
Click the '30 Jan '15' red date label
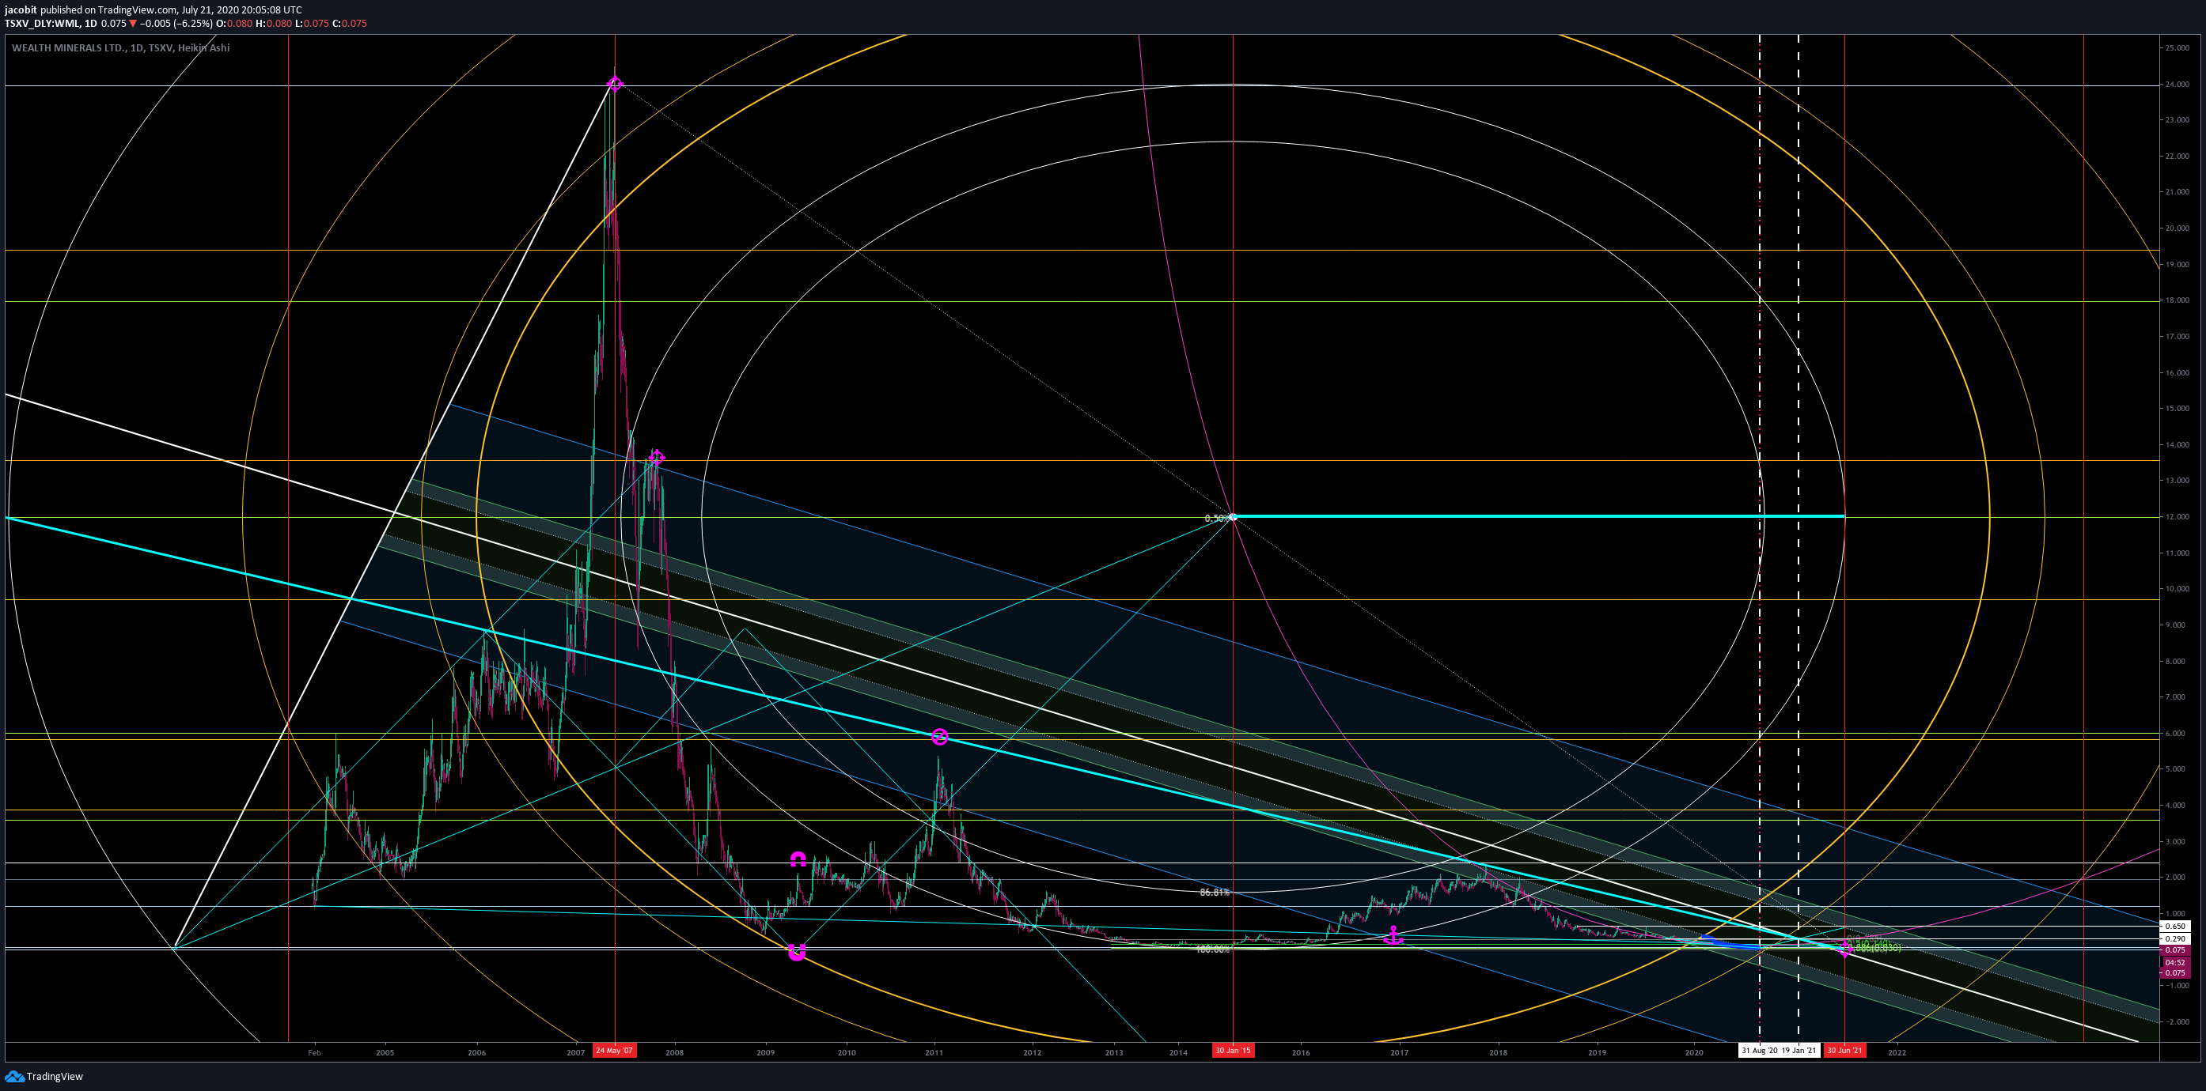coord(1234,1051)
